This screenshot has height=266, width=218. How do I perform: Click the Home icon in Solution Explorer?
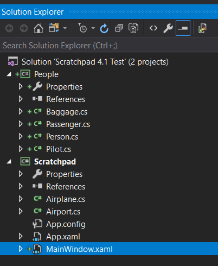39,28
